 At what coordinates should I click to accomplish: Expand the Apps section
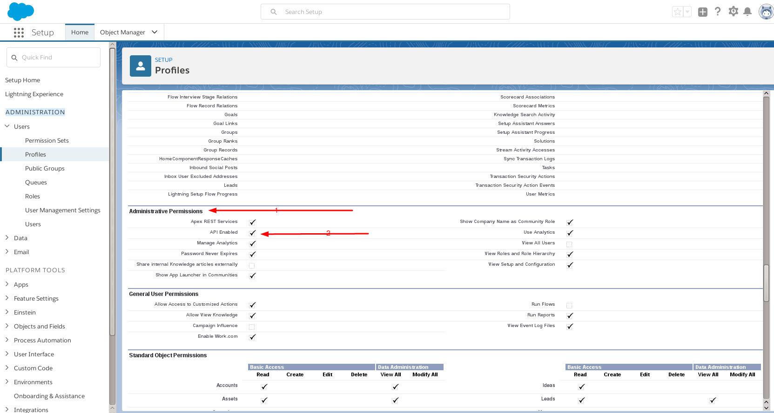[x=7, y=284]
